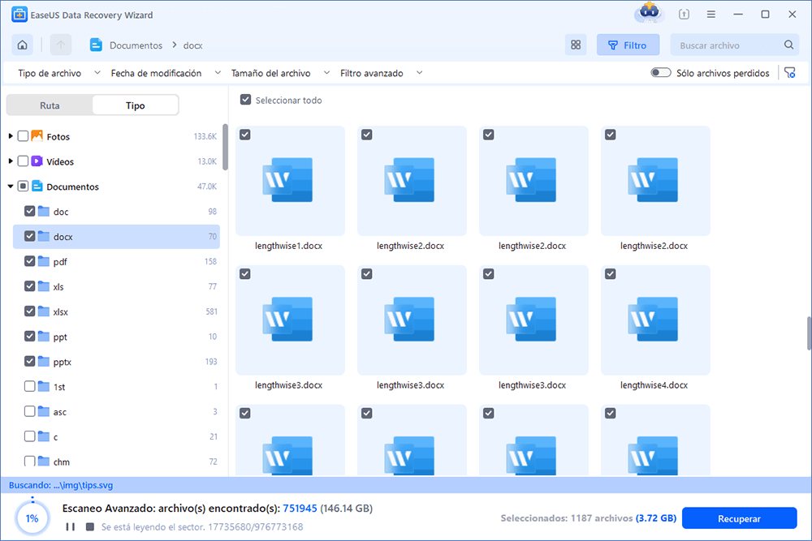Click the pdf folder icon
Screen dimensions: 812x541
pyautogui.click(x=44, y=261)
